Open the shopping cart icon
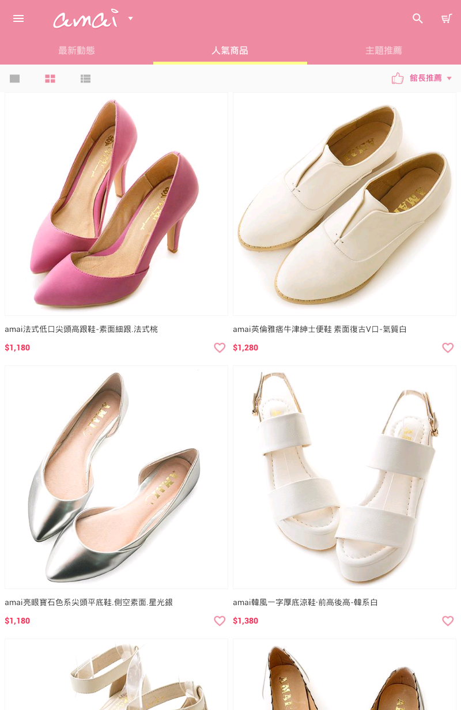 point(447,18)
